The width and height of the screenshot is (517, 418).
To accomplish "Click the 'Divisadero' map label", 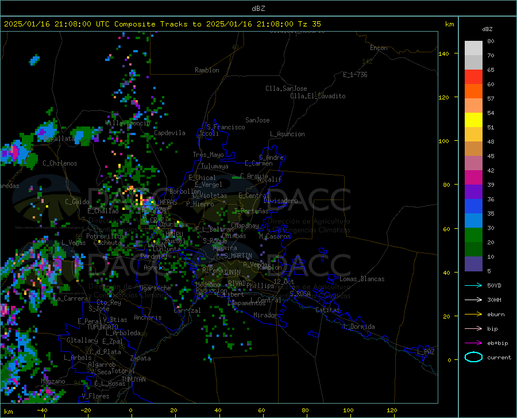I will click(x=280, y=201).
